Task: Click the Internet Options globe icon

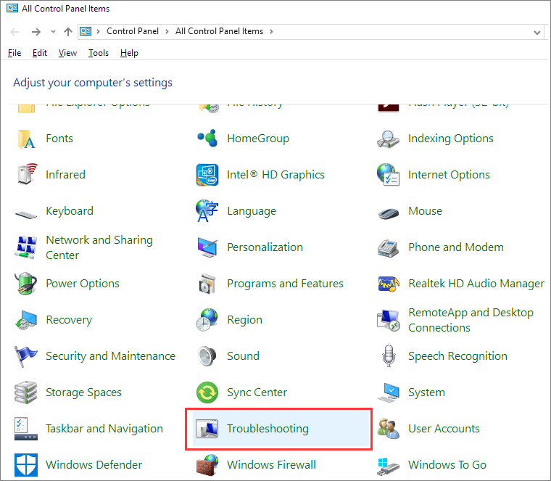Action: (x=389, y=175)
